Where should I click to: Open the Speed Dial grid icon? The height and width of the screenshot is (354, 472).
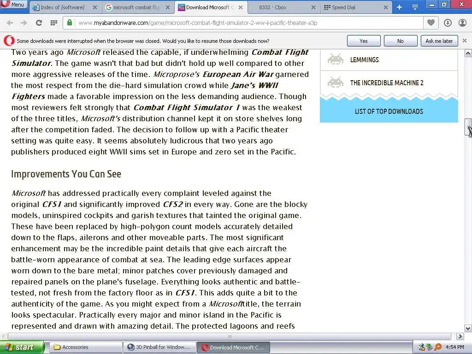(x=54, y=23)
